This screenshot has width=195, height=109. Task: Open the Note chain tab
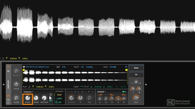click(136, 68)
